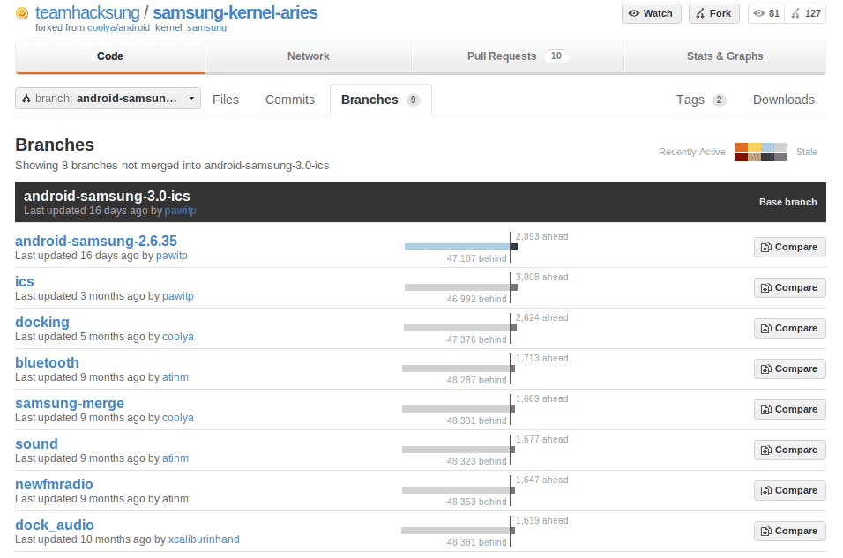Click the pull requests count badge 10
The width and height of the screenshot is (843, 558).
click(556, 56)
